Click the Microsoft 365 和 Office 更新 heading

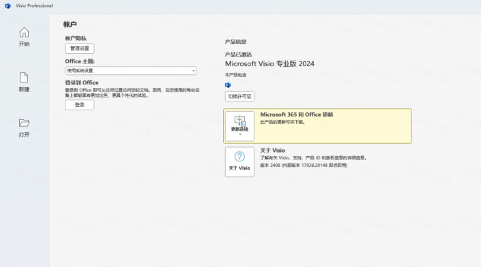(297, 114)
